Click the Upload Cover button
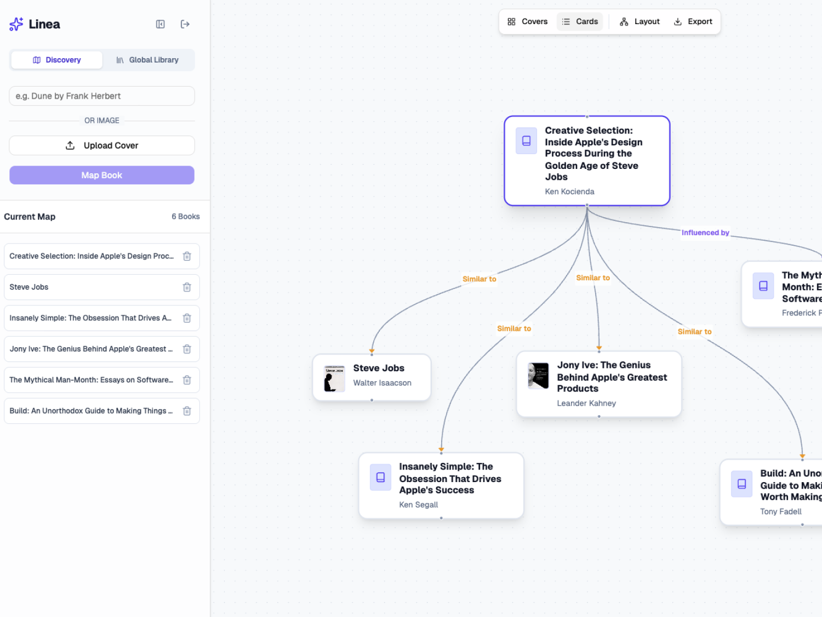The image size is (822, 617). pyautogui.click(x=102, y=145)
